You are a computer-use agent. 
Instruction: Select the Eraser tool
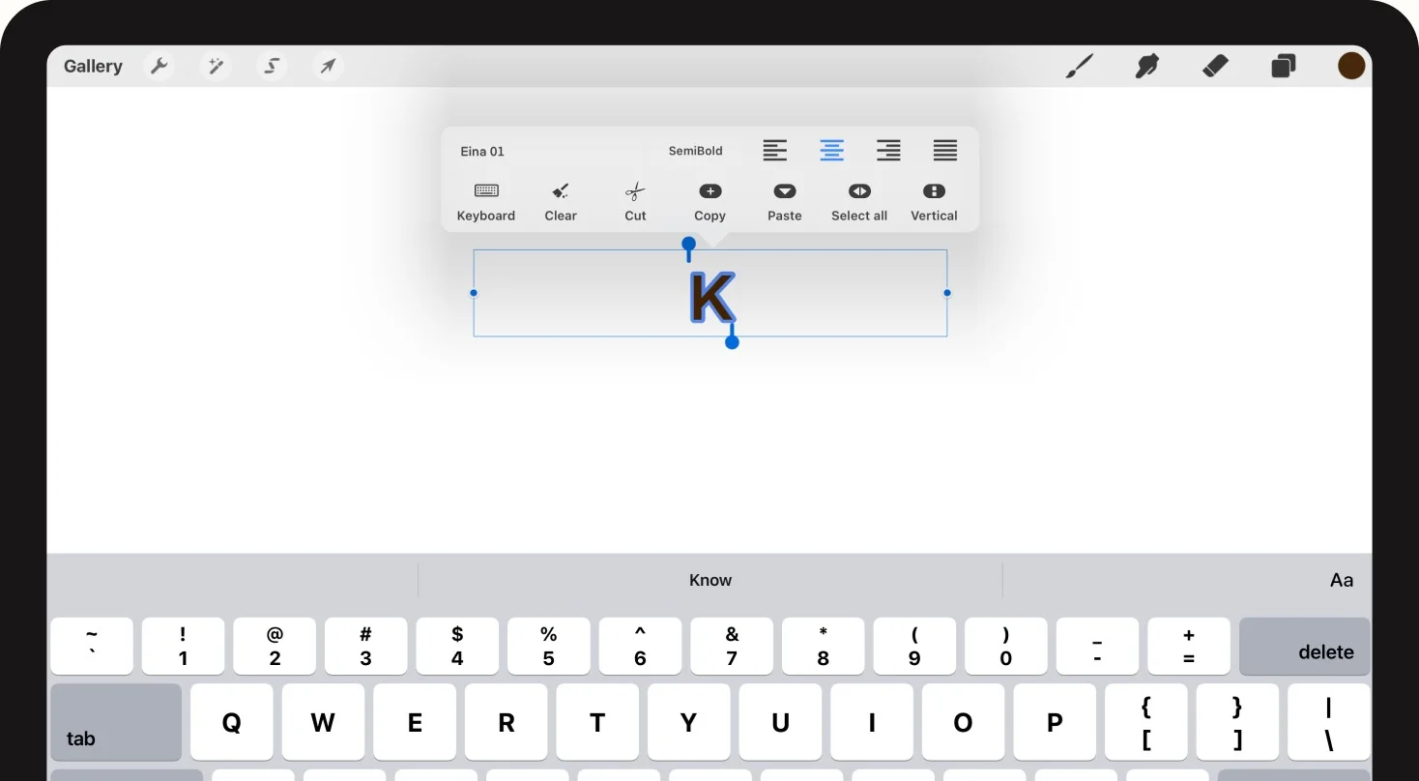(x=1215, y=66)
